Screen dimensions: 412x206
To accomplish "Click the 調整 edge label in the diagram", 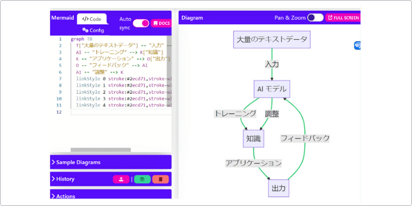I will pos(272,114).
